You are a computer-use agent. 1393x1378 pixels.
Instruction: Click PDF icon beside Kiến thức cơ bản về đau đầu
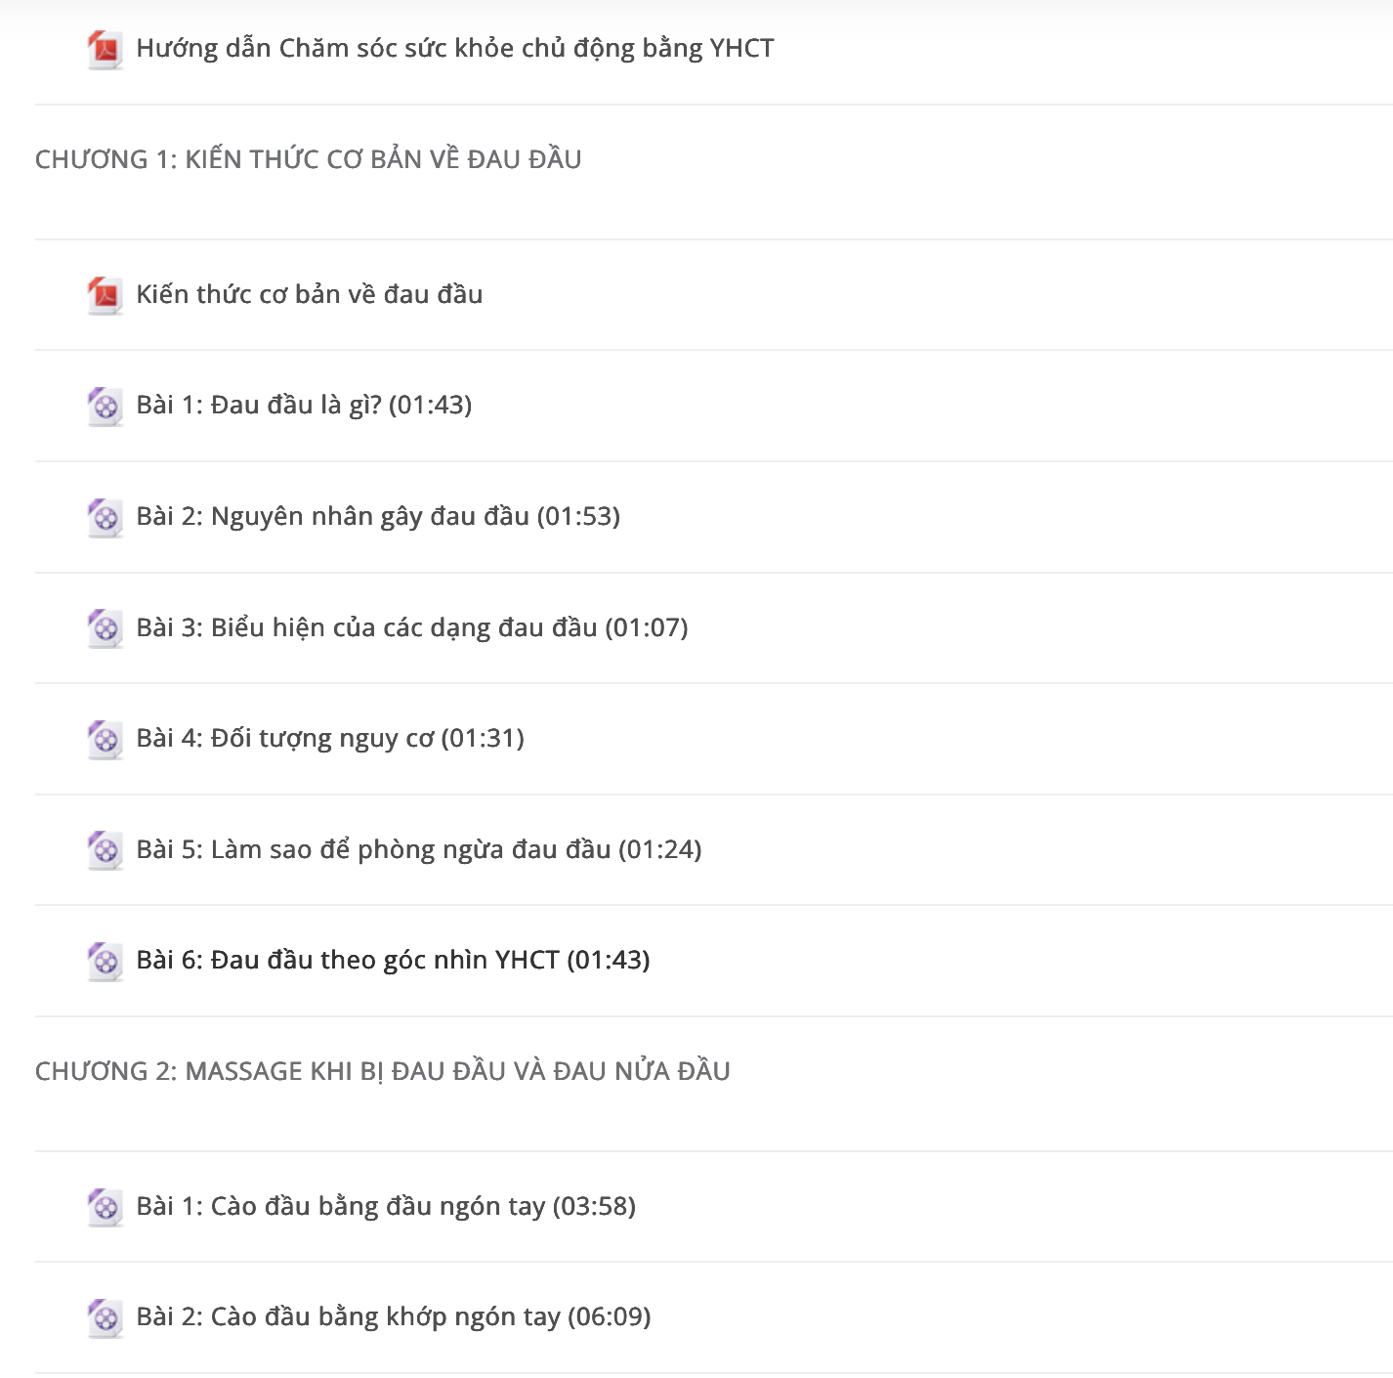pyautogui.click(x=105, y=295)
